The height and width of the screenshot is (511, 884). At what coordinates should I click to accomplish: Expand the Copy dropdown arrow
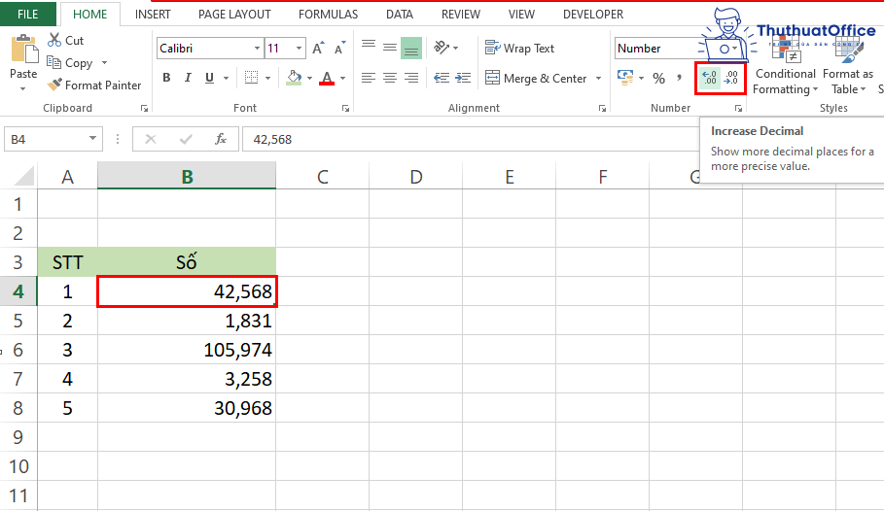(x=104, y=63)
